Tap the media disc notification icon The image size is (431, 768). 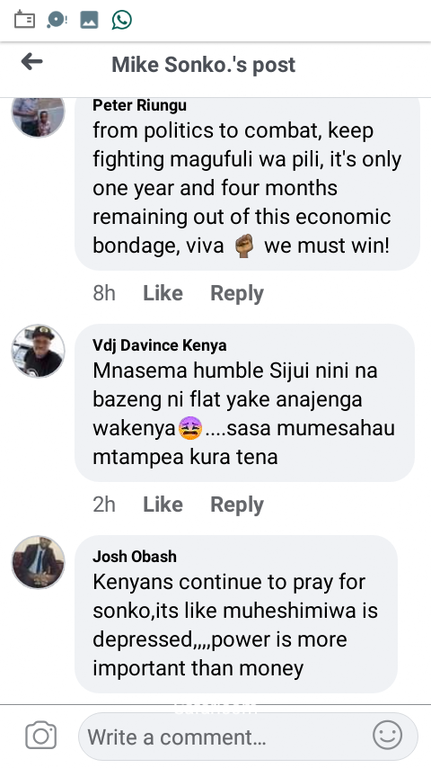(x=57, y=20)
